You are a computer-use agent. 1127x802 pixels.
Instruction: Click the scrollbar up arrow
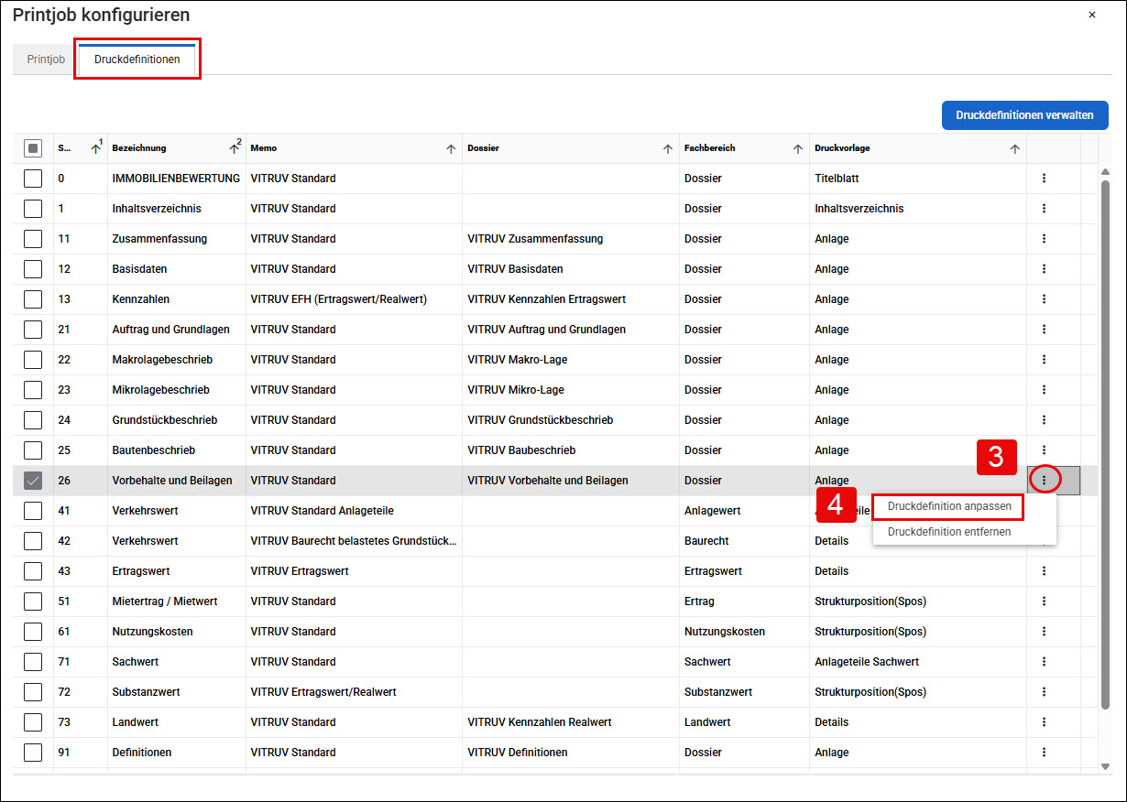(x=1105, y=171)
